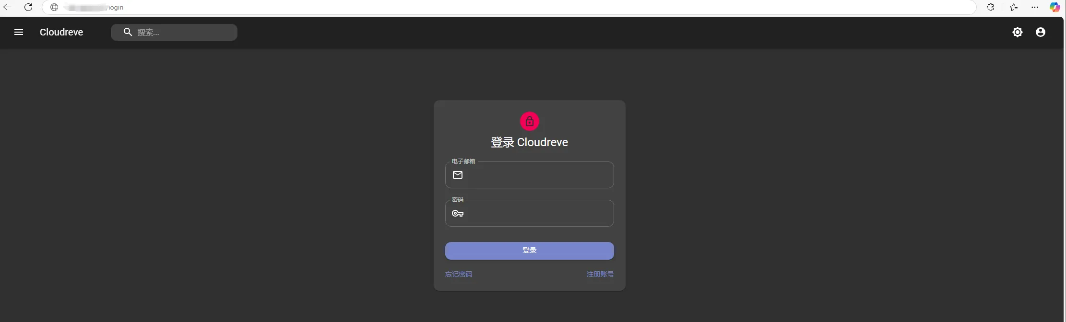The image size is (1066, 322).
Task: Open the Copilot icon in the browser toolbar
Action: click(1054, 7)
